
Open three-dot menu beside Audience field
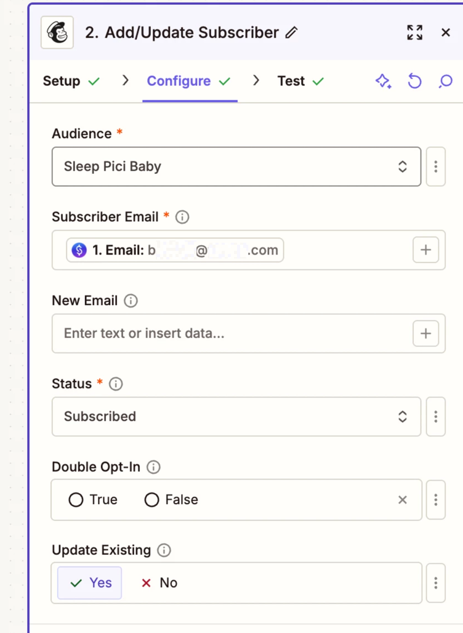click(435, 166)
